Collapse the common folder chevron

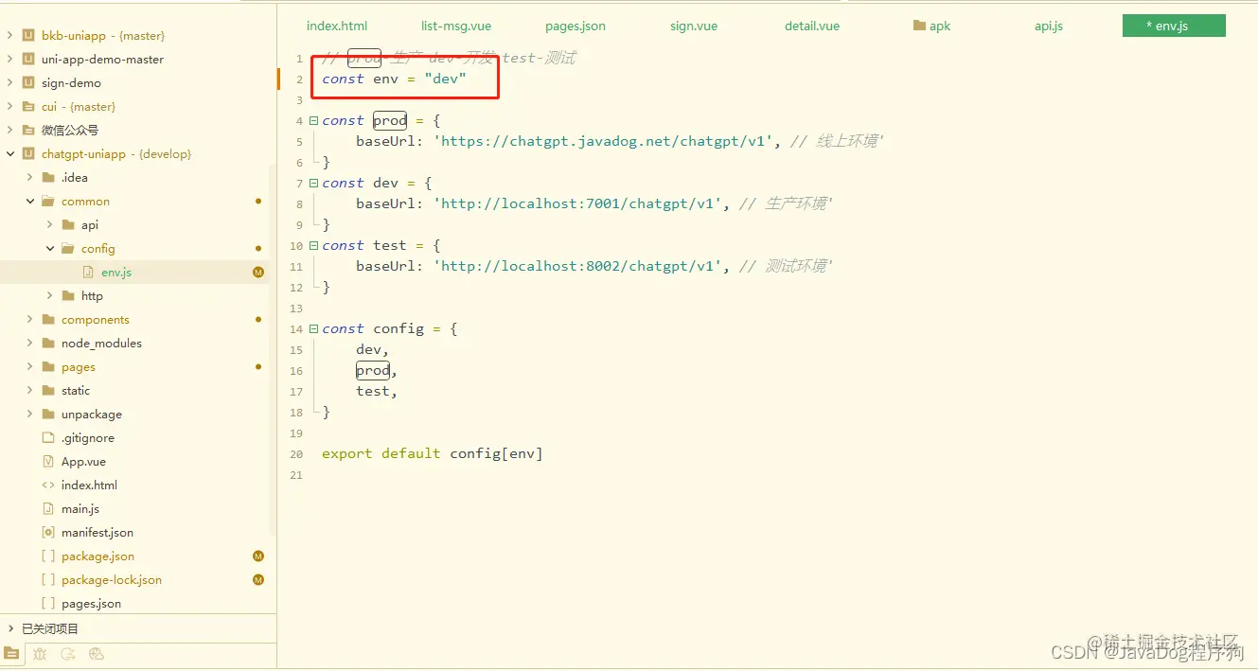pos(30,201)
